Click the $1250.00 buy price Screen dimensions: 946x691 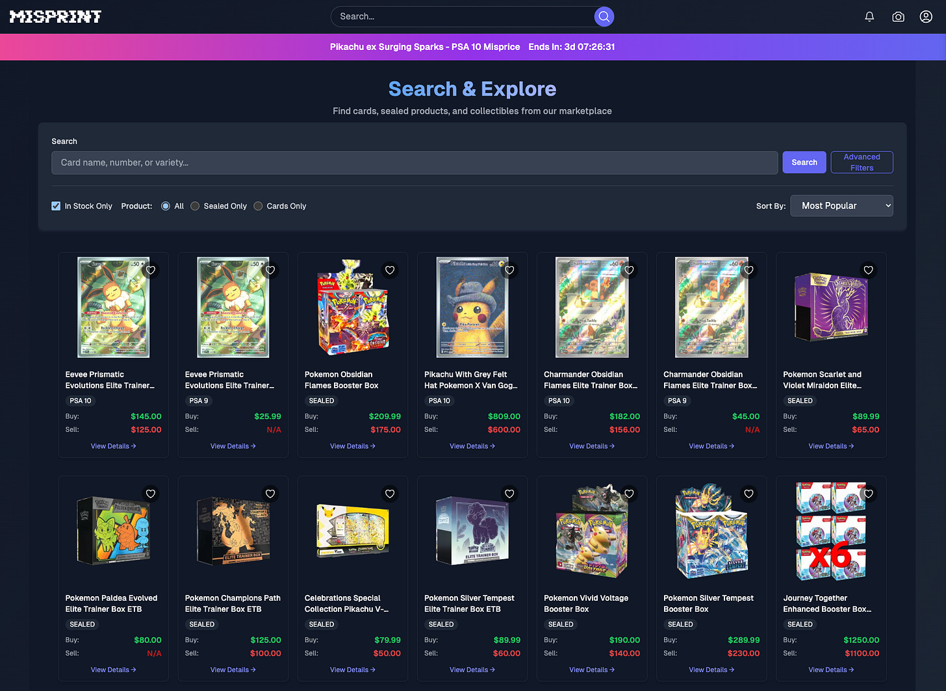click(x=862, y=640)
